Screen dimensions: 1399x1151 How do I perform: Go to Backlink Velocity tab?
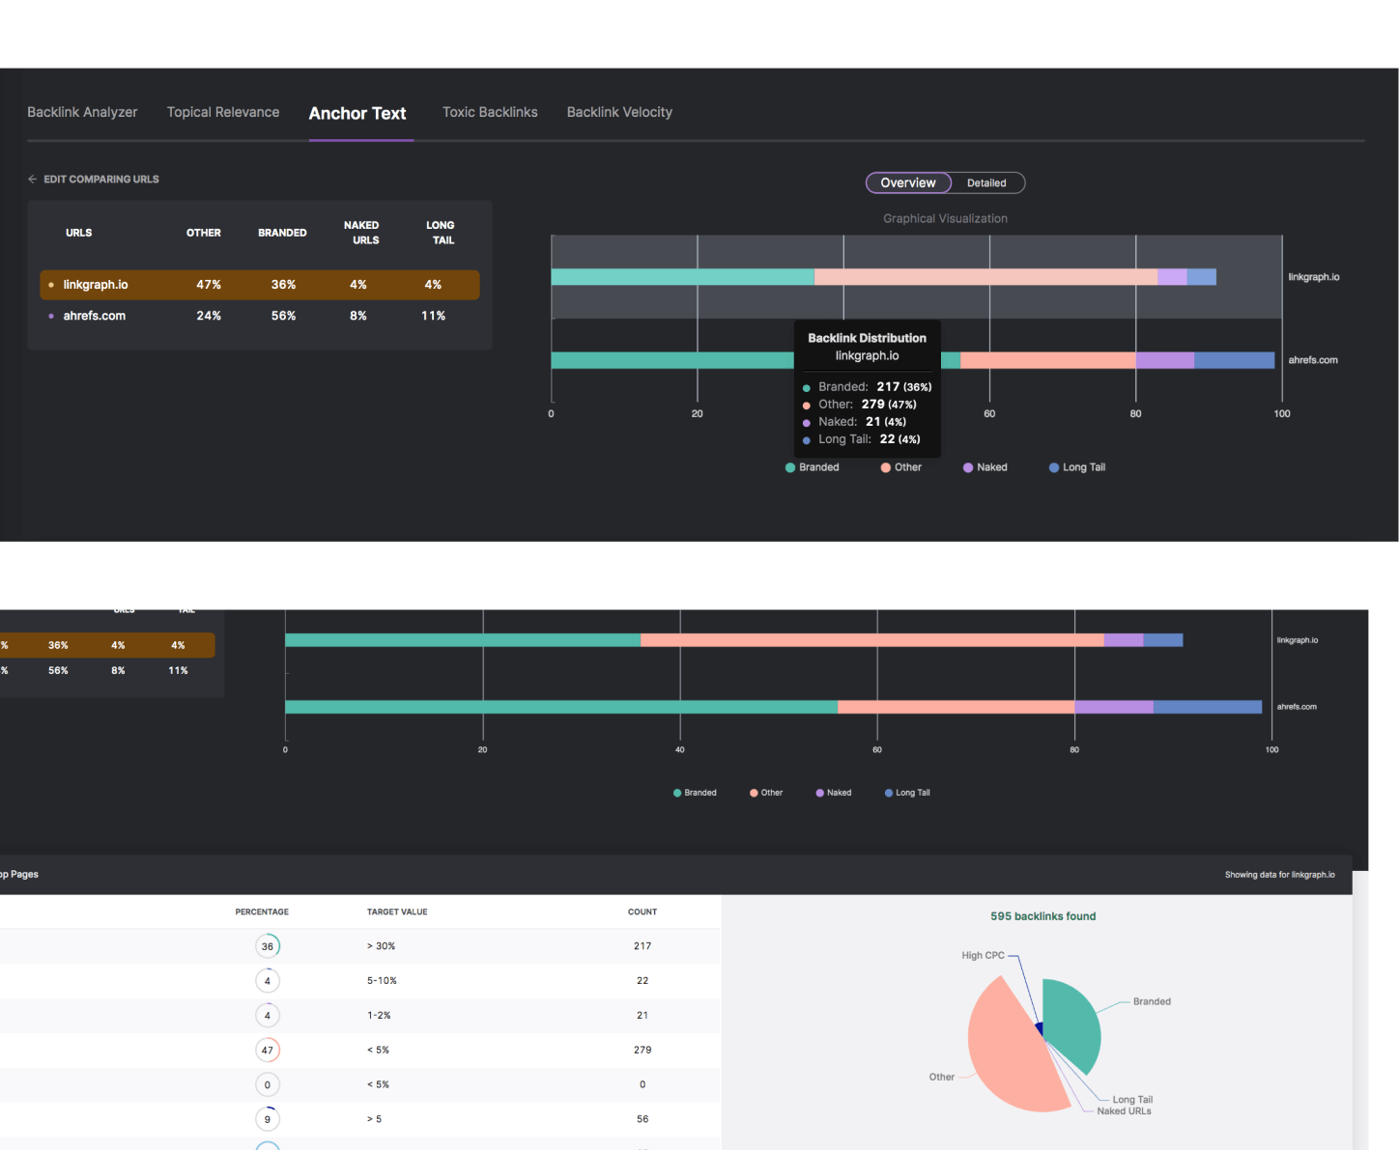click(x=619, y=112)
